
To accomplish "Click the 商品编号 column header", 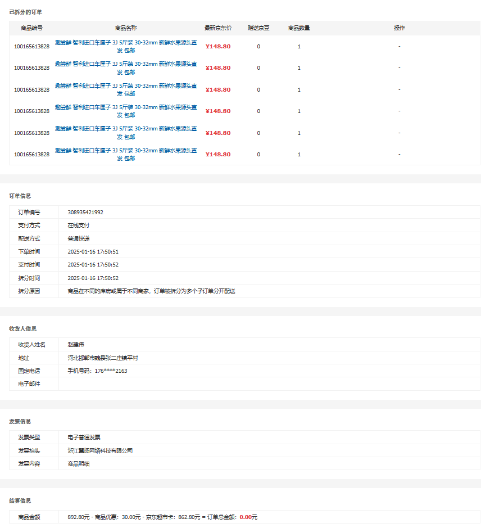I will coord(31,28).
